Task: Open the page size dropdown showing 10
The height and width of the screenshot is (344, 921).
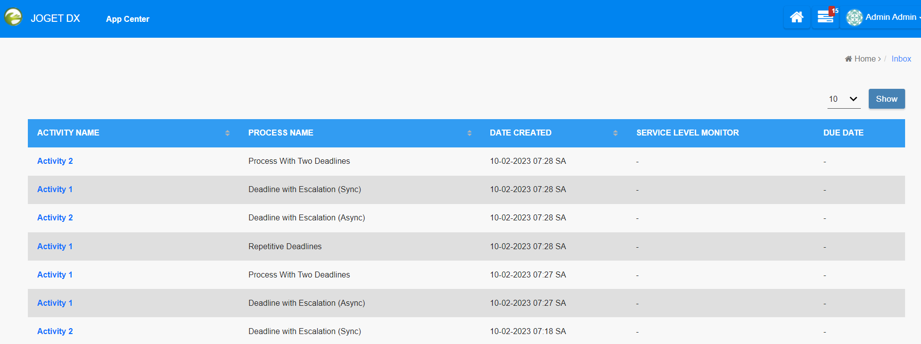Action: (x=843, y=99)
